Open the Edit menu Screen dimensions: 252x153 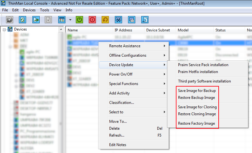[x=15, y=10]
